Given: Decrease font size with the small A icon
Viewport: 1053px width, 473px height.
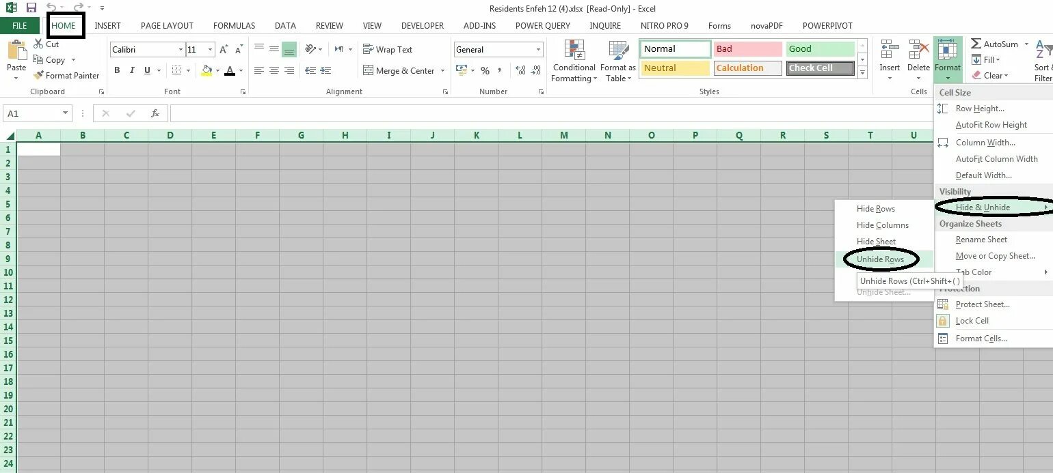Looking at the screenshot, I should point(238,50).
